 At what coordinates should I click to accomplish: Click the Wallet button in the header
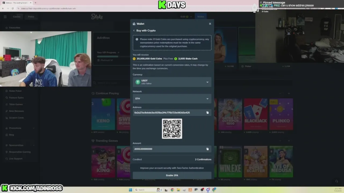[200, 17]
